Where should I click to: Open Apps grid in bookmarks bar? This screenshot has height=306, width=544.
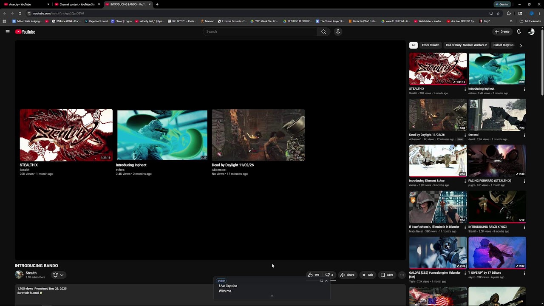(4, 21)
